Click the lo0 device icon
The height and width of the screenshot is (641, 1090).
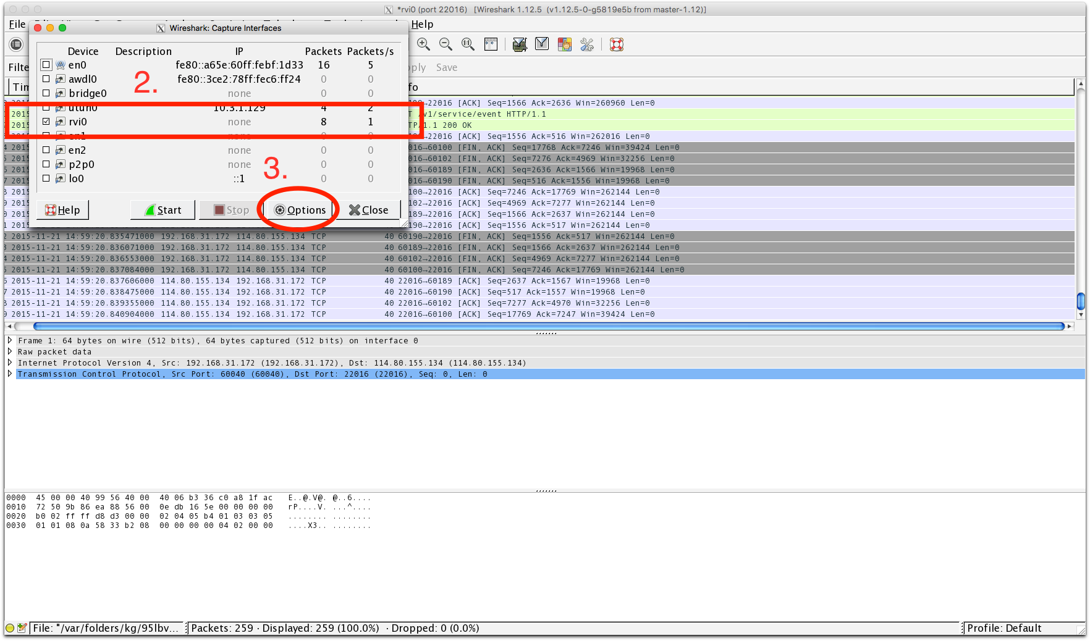point(61,178)
